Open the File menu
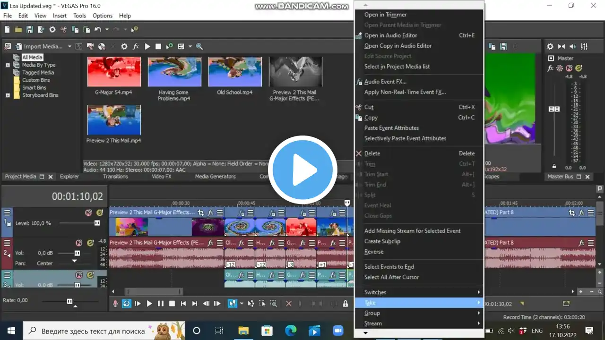605x340 pixels. pos(8,16)
